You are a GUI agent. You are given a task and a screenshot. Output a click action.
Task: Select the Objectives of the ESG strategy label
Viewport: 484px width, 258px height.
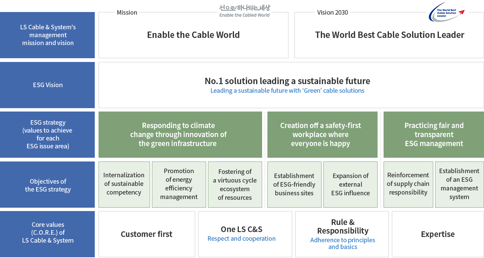48,185
